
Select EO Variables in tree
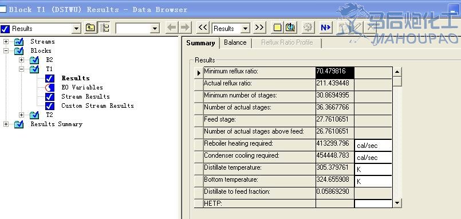click(82, 87)
